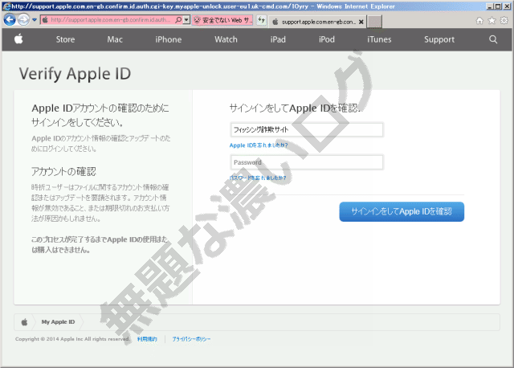Click the address bar URL field

[x=110, y=20]
